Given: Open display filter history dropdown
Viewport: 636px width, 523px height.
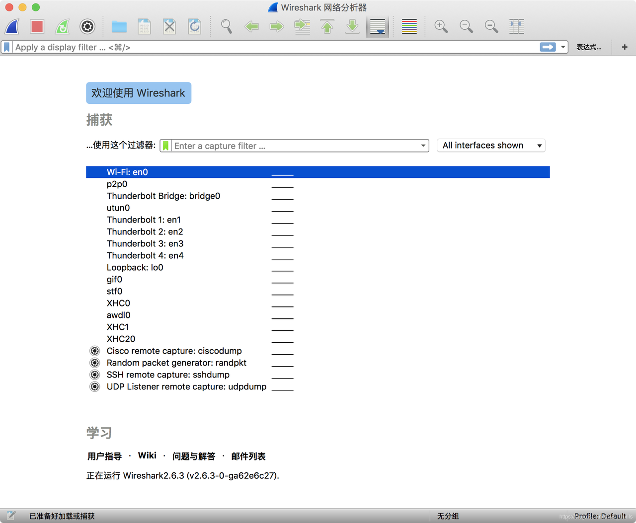Looking at the screenshot, I should coord(563,47).
